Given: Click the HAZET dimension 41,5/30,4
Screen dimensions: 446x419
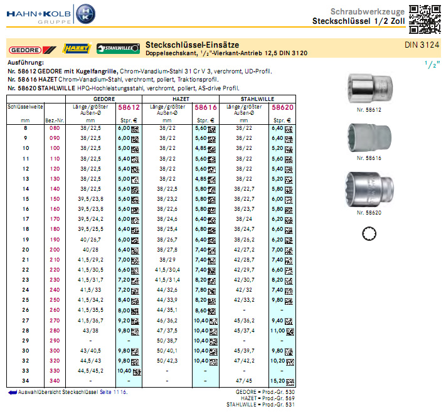Looking at the screenshot, I should click(167, 270).
